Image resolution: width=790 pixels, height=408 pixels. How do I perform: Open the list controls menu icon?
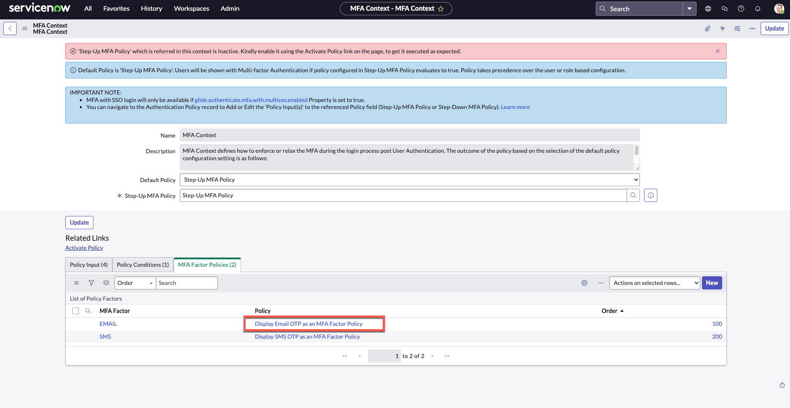coord(76,283)
